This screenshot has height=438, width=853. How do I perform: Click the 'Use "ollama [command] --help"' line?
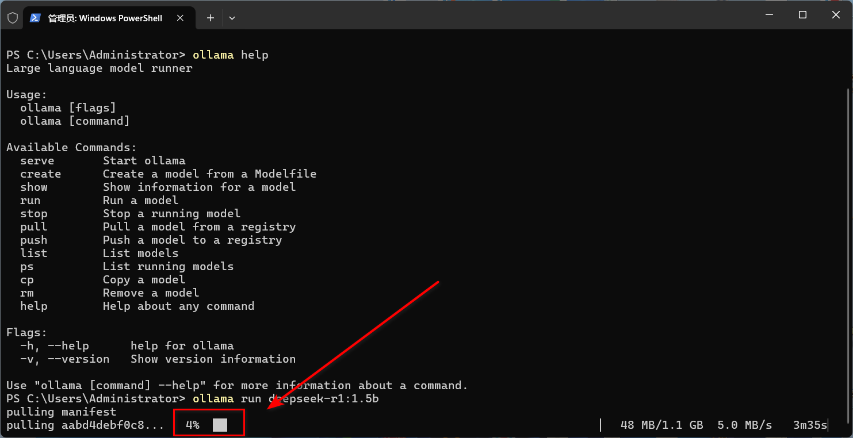pyautogui.click(x=238, y=386)
